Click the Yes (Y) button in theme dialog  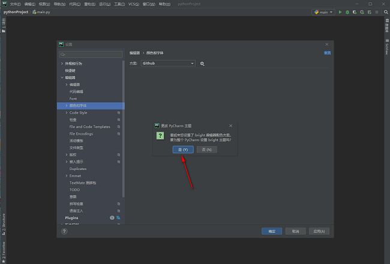[183, 150]
